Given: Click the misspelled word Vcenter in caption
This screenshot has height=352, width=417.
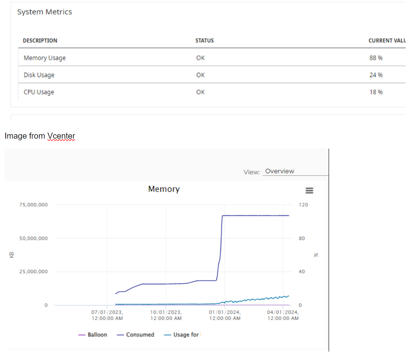Looking at the screenshot, I should click(61, 136).
